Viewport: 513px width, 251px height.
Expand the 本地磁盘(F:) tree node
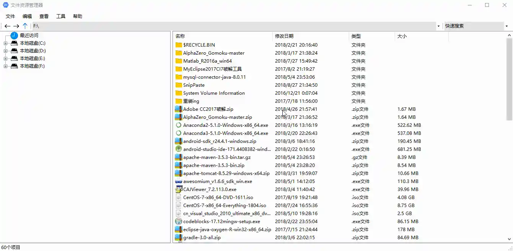(5, 66)
